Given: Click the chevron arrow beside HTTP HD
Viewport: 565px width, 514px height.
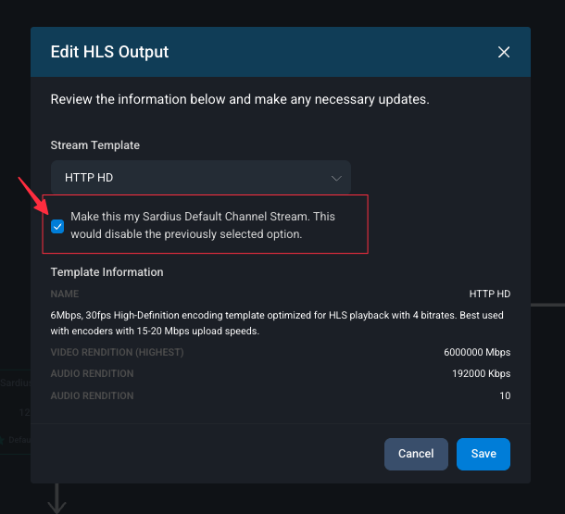Looking at the screenshot, I should point(336,177).
